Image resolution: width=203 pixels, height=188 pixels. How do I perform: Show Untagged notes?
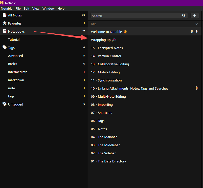coord(44,104)
